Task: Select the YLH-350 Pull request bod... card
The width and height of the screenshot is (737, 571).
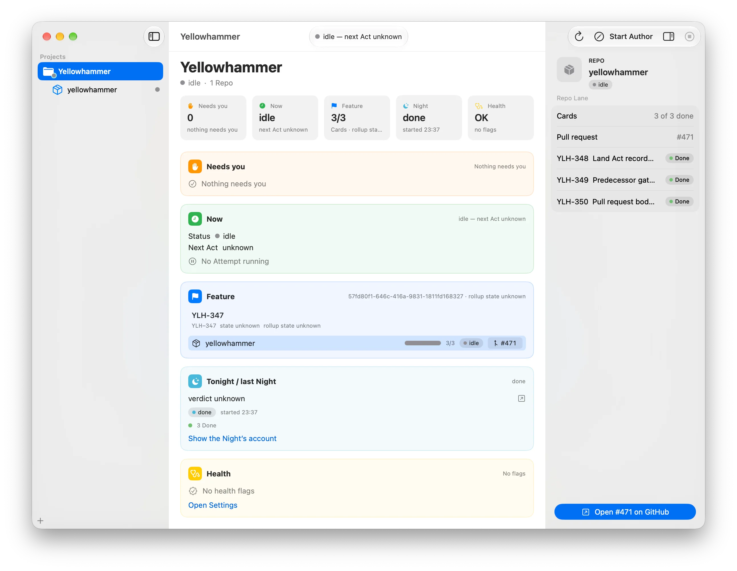Action: point(625,201)
